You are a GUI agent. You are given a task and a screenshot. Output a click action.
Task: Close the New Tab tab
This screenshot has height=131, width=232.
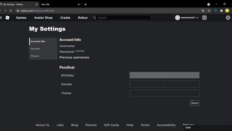pyautogui.click(x=79, y=4)
